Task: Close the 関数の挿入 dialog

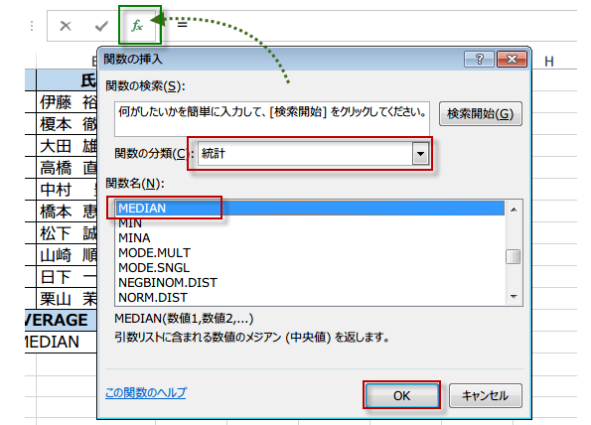Action: pos(512,60)
